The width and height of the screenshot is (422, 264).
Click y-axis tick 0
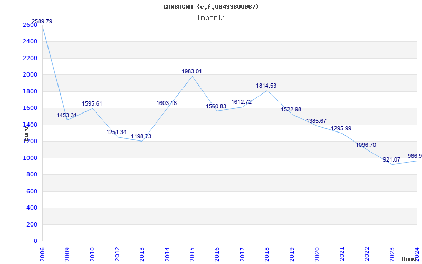coord(36,241)
